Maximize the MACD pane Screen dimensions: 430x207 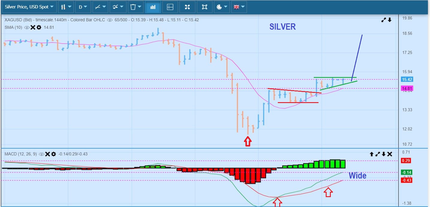(378, 154)
